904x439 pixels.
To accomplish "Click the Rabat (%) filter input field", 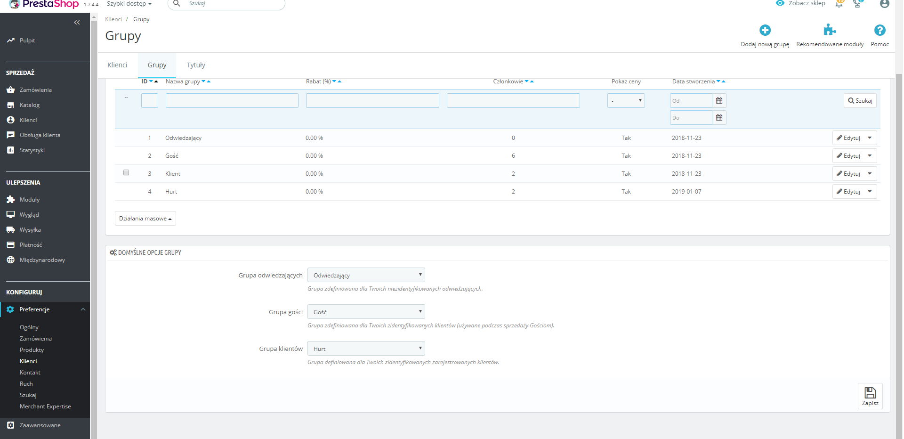I will pyautogui.click(x=372, y=101).
